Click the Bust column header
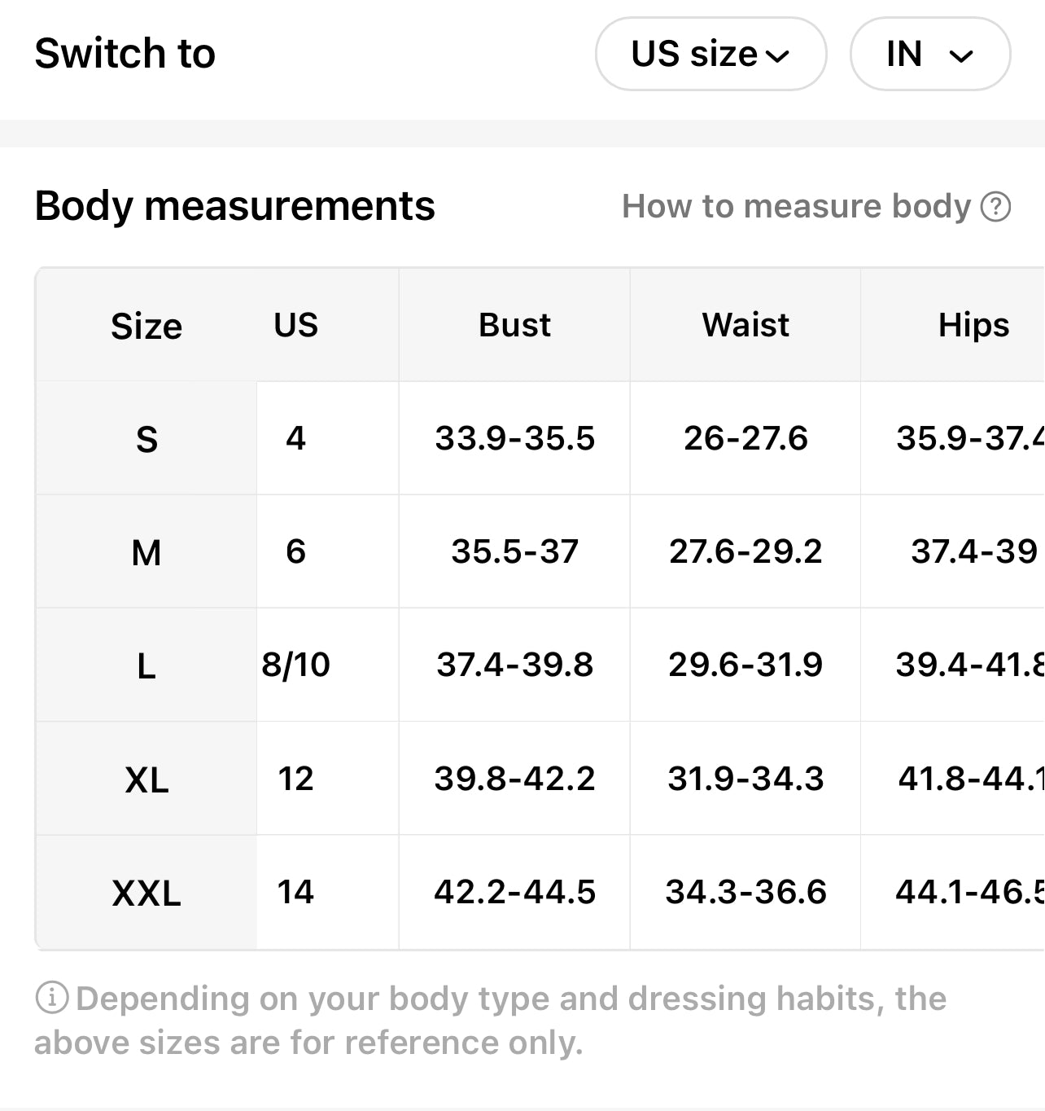 click(x=514, y=325)
